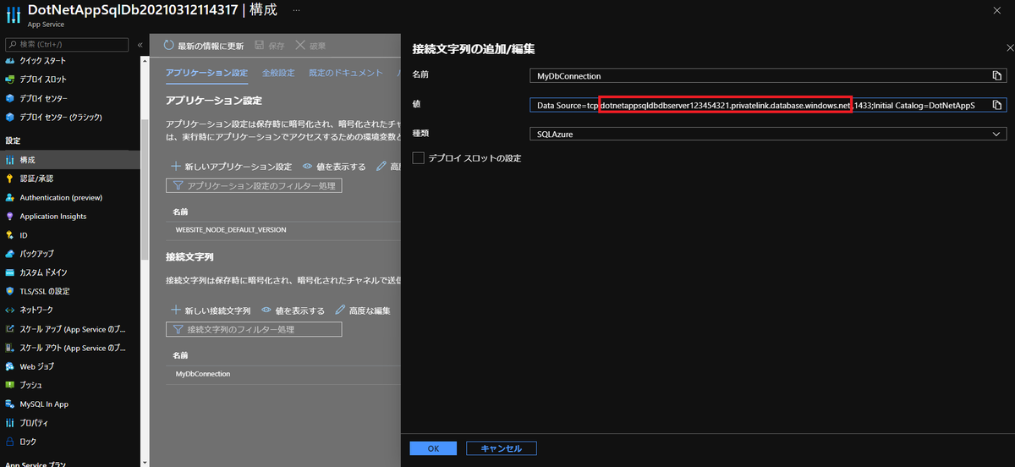Open バックアップ sidebar item
This screenshot has height=467, width=1015.
37,254
